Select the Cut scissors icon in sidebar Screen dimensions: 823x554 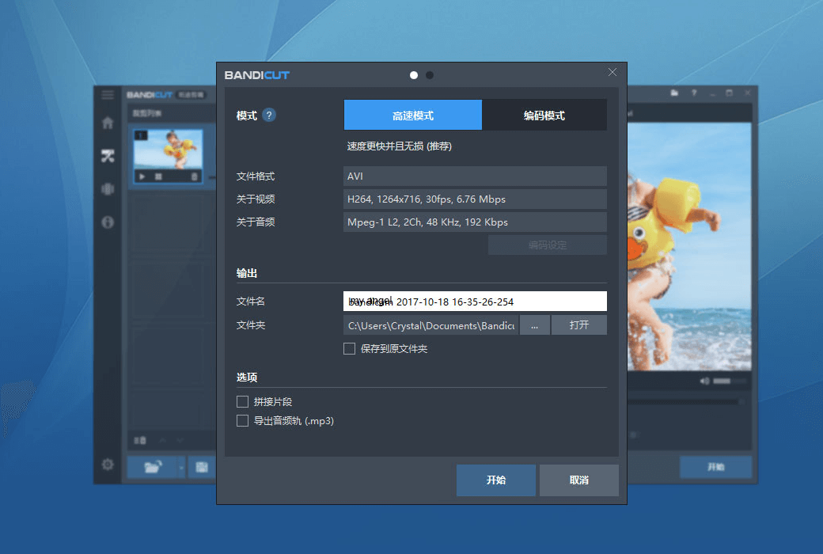[108, 156]
